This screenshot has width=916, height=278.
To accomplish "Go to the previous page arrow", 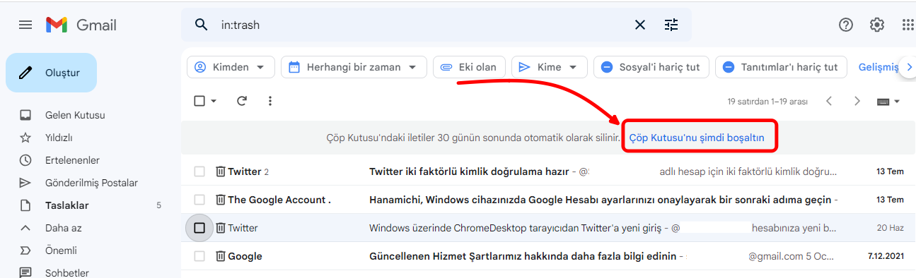I will coord(830,101).
